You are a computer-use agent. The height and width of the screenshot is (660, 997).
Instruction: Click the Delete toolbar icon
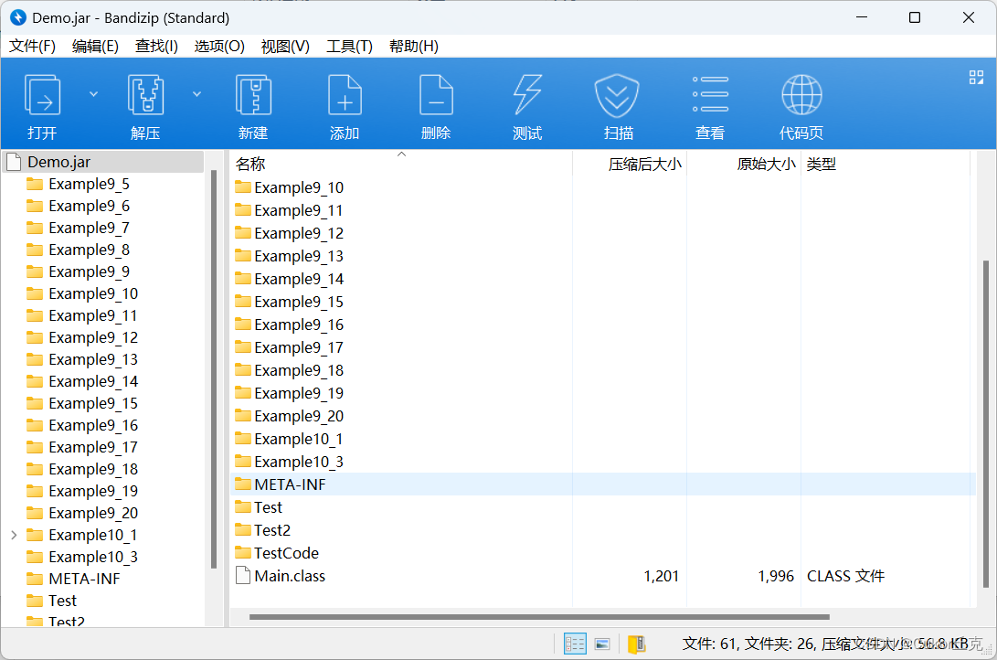pos(436,95)
